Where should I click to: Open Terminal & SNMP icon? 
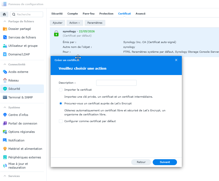(x=5, y=97)
